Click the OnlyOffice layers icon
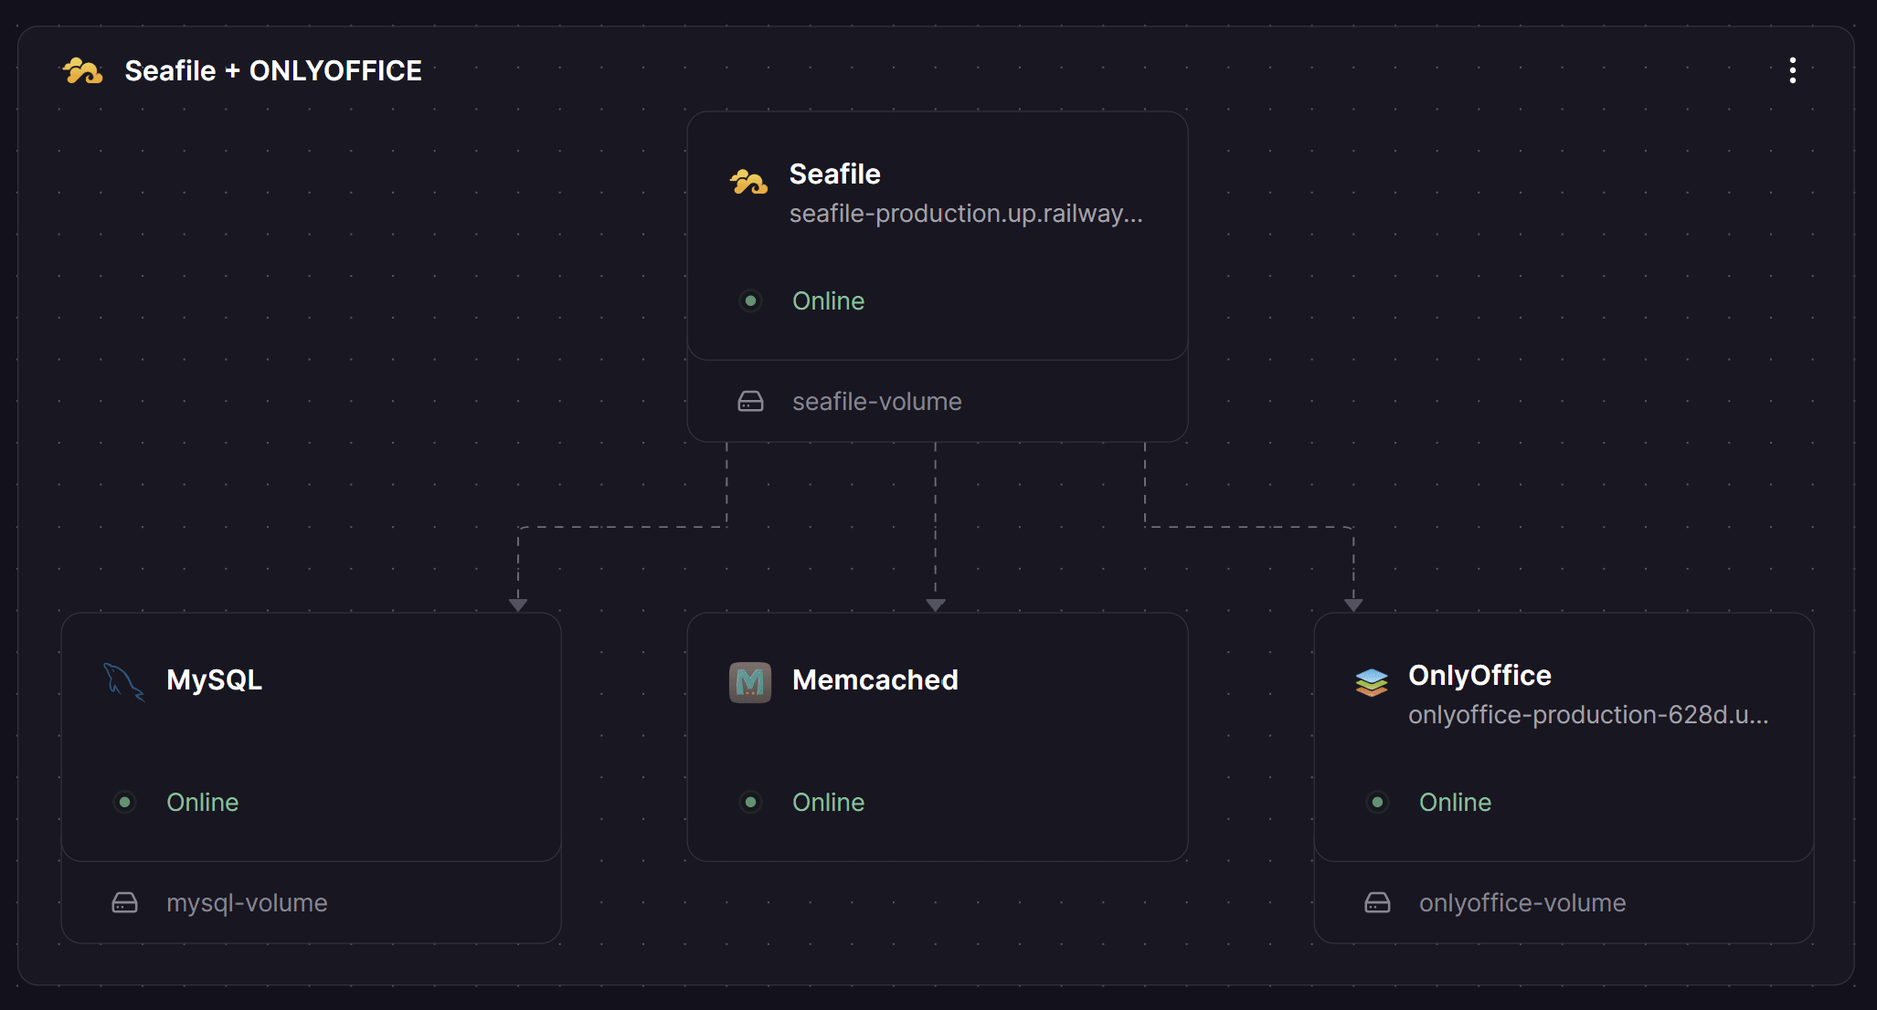The height and width of the screenshot is (1010, 1877). 1372,682
